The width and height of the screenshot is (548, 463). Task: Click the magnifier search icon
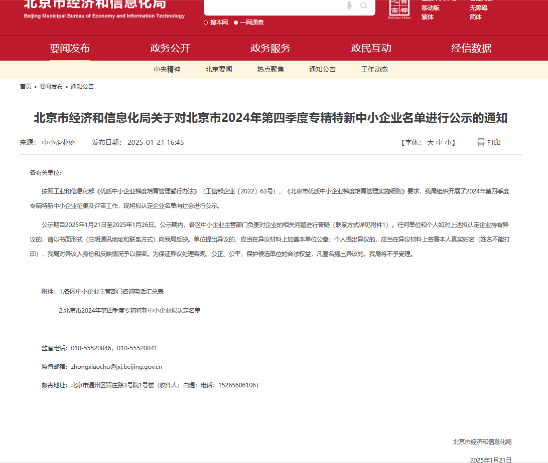point(364,6)
